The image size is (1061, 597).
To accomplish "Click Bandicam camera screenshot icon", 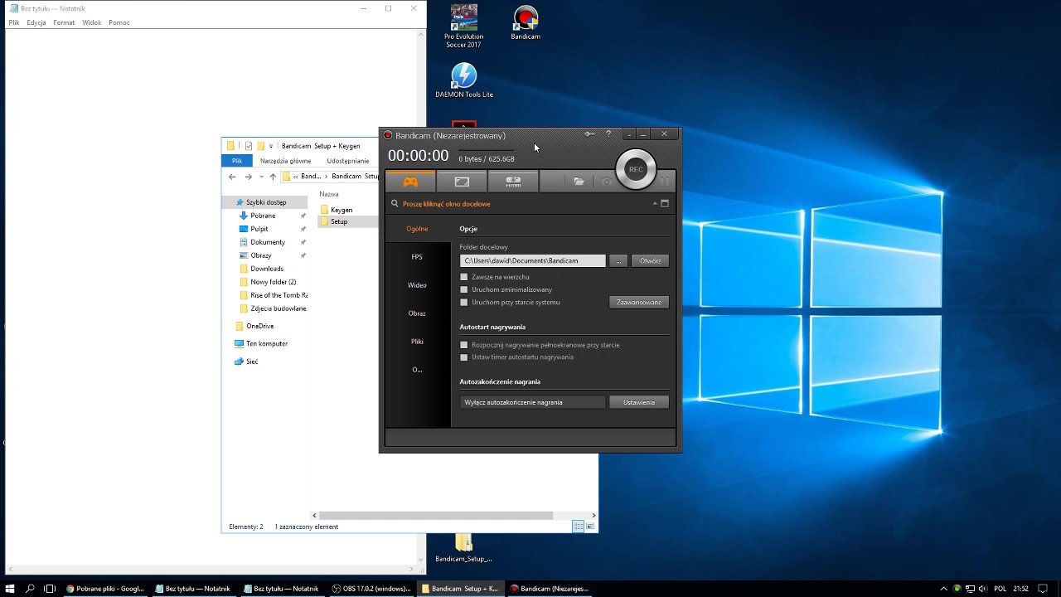I will 606,182.
